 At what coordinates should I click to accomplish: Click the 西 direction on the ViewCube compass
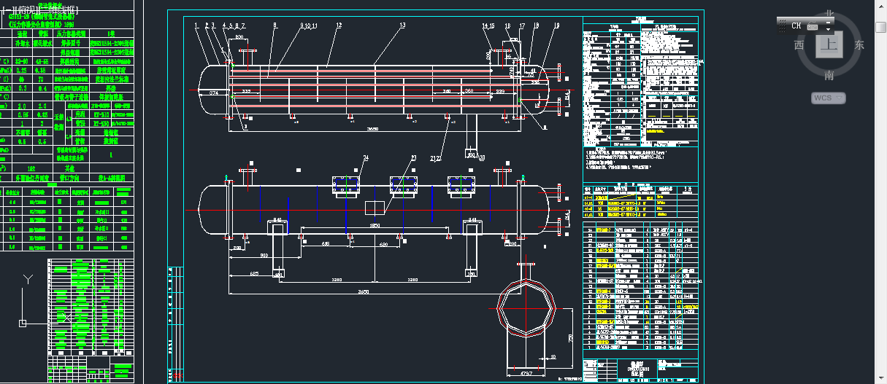tap(799, 44)
